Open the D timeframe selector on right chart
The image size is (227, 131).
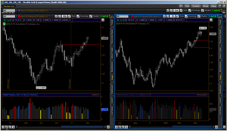click(x=173, y=16)
